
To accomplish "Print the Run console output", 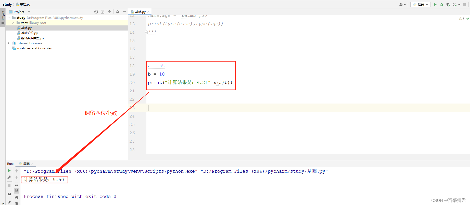I will [17, 197].
